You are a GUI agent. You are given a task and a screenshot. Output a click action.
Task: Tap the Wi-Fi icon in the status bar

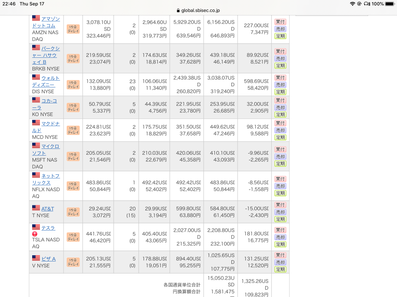coord(352,4)
